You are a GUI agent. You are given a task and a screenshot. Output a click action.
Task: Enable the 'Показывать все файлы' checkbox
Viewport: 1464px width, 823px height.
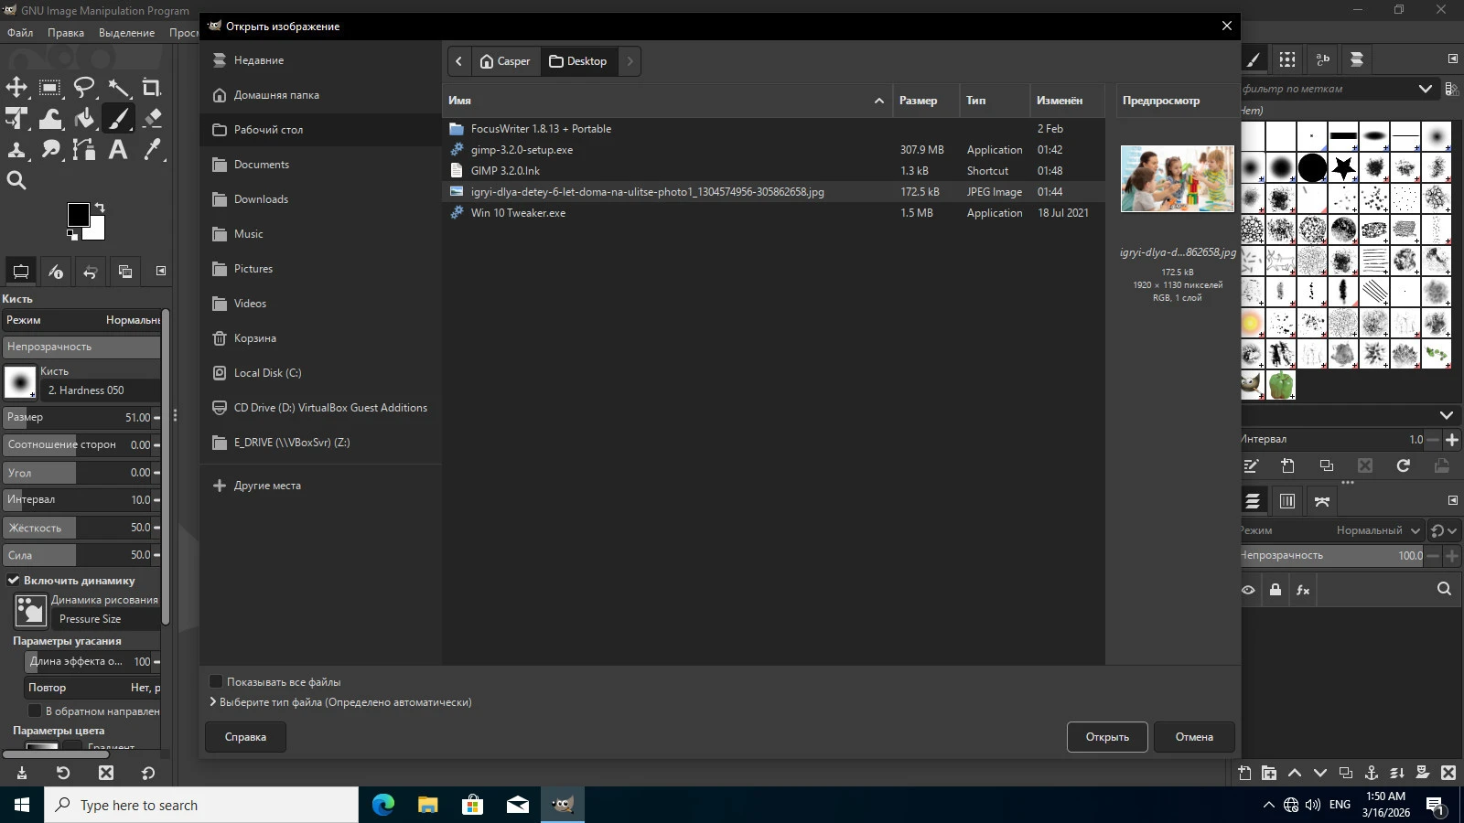(216, 681)
